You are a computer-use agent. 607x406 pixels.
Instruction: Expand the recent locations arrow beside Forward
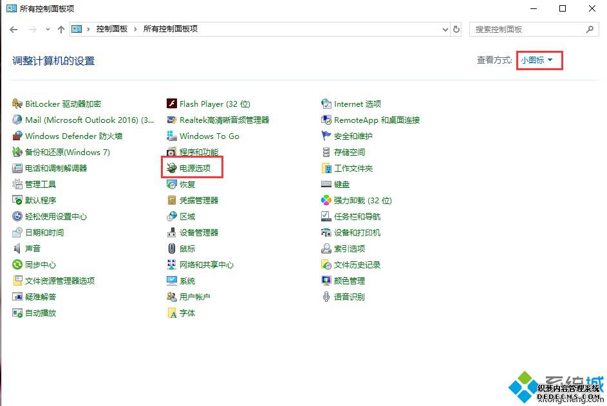point(48,30)
